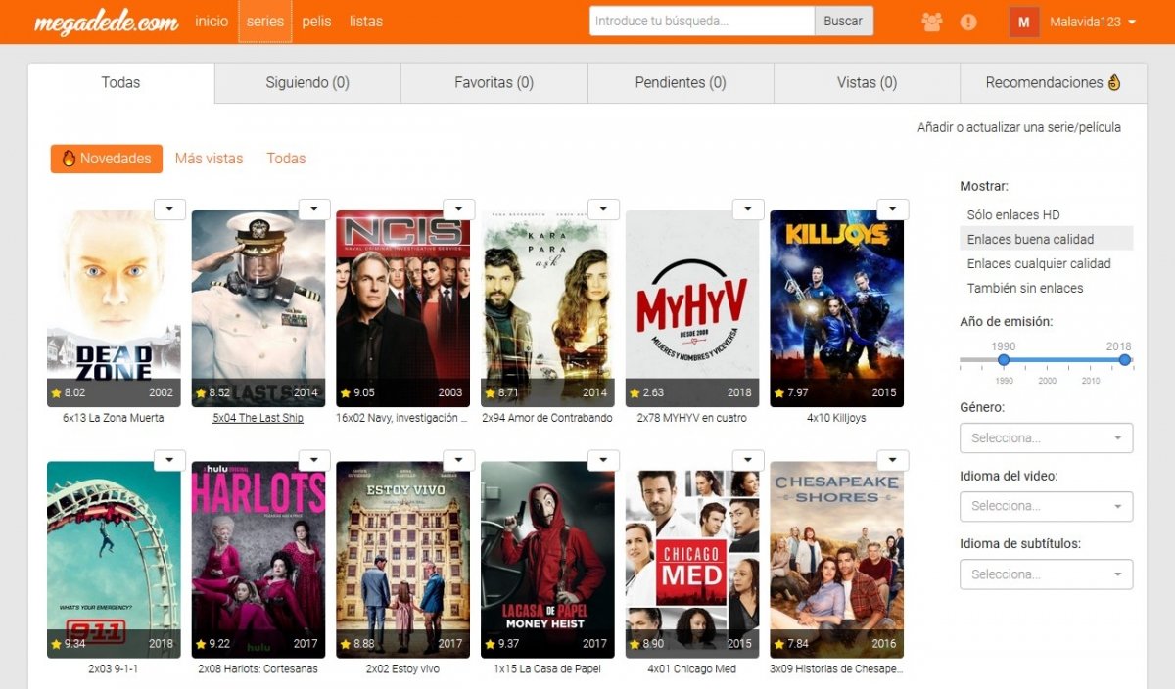Open 5x04 The Last Ship title link
The image size is (1175, 689).
pyautogui.click(x=258, y=418)
